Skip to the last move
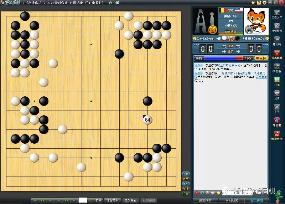Screen dimensions: 285x204 point(74,200)
